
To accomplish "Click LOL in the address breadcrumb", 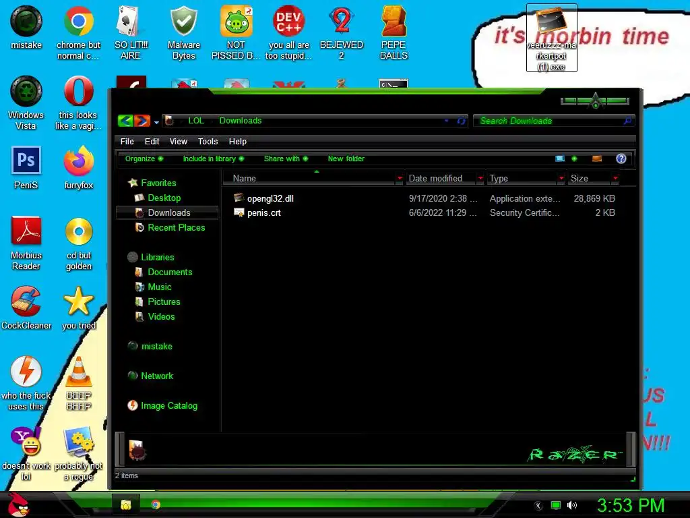I will point(196,121).
